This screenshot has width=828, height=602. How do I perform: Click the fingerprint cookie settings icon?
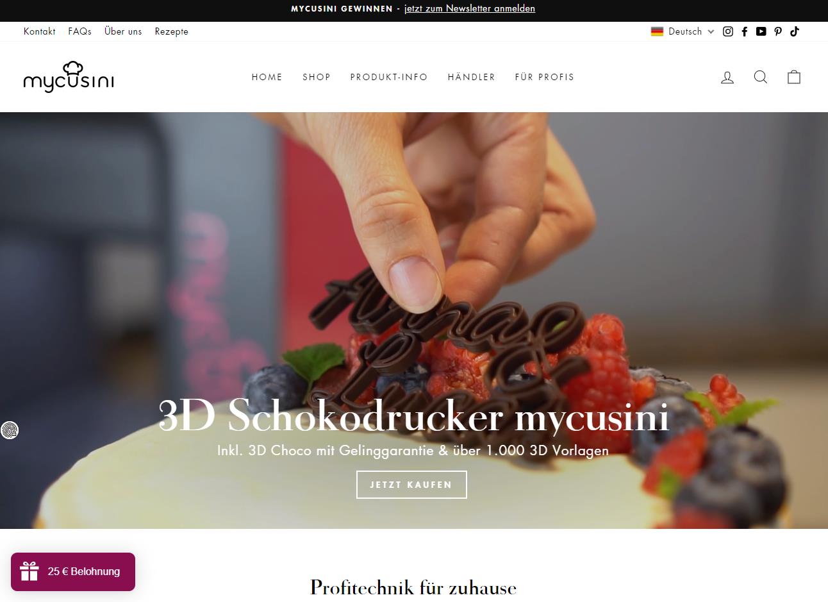click(10, 430)
